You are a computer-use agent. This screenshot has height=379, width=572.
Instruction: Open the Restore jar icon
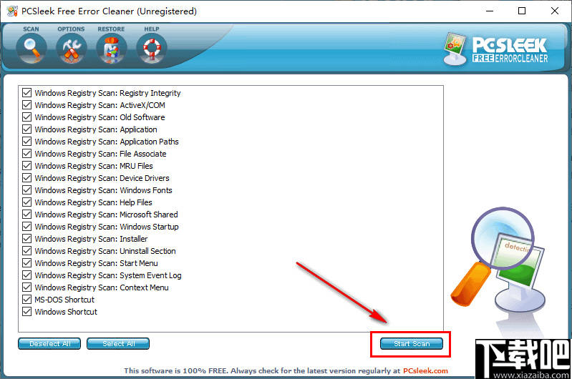(112, 49)
